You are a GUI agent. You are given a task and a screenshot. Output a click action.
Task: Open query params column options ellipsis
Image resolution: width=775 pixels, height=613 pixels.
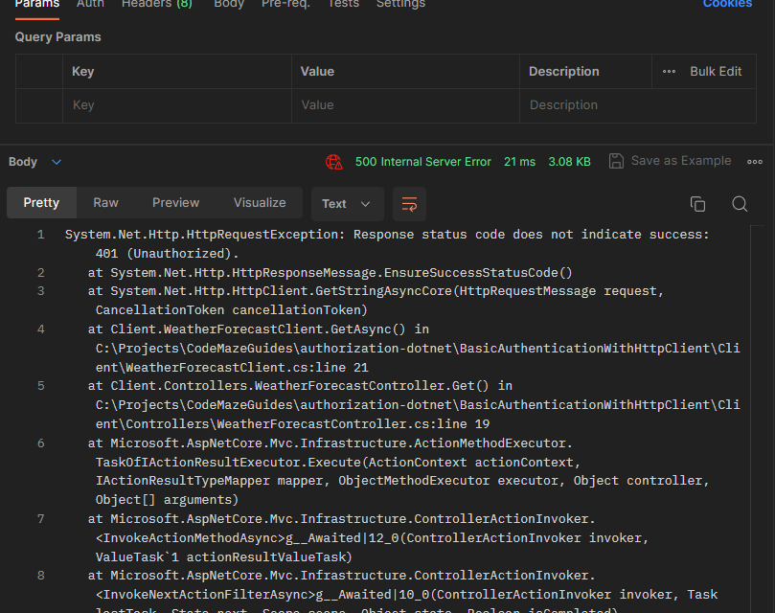[x=669, y=72]
